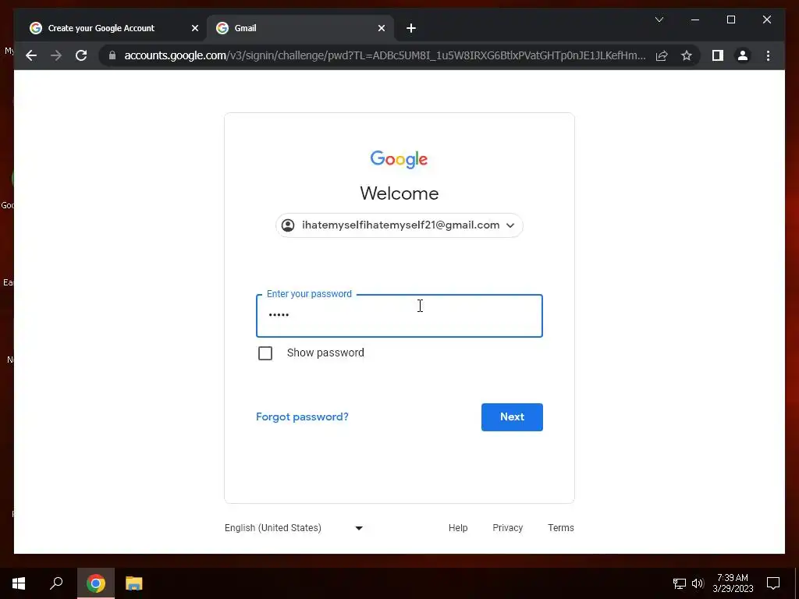Open the network status tray icon
The image size is (799, 599).
click(x=680, y=583)
